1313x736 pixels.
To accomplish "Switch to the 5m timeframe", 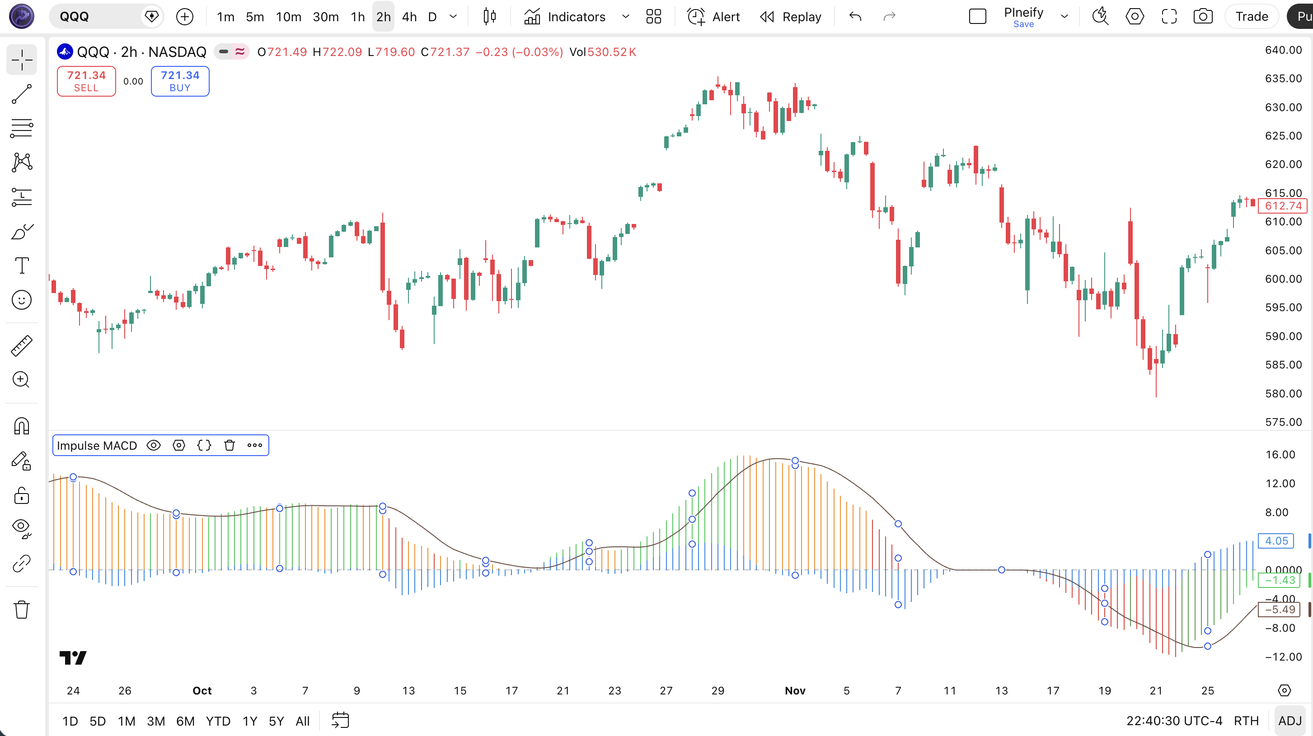I will pyautogui.click(x=255, y=17).
